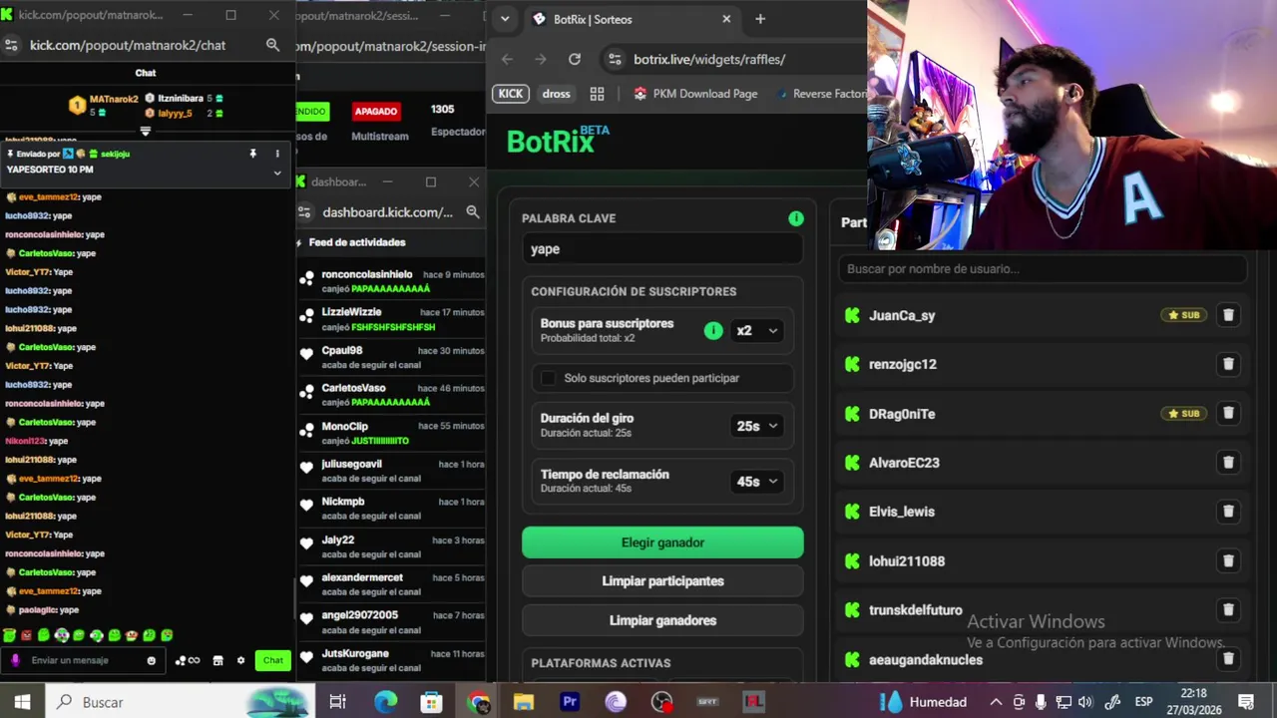Remove lohui211088 via trash icon
1277x718 pixels.
[x=1228, y=560]
